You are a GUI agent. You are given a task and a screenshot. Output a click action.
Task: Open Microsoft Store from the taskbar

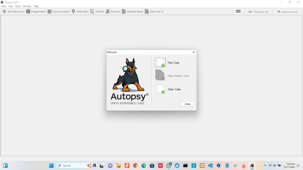pyautogui.click(x=152, y=166)
